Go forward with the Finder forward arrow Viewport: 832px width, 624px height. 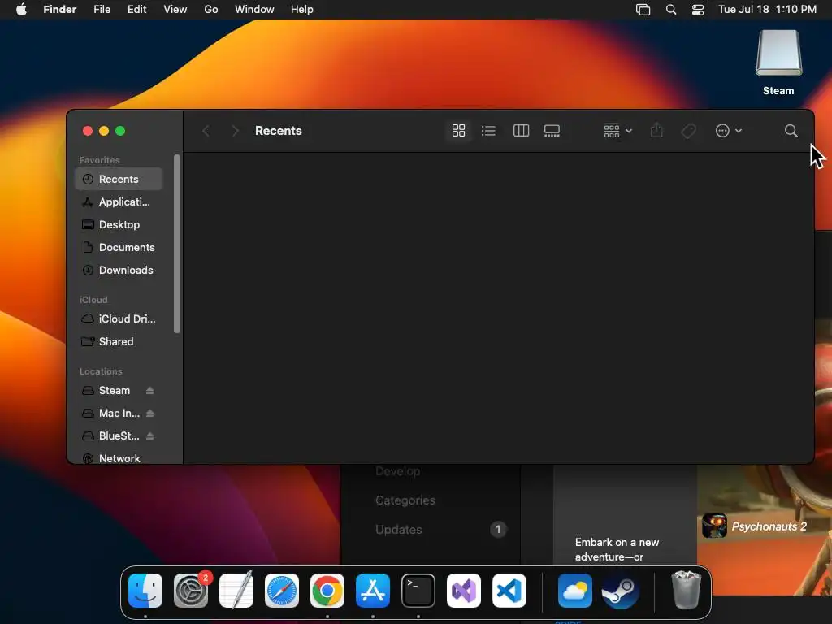point(235,131)
